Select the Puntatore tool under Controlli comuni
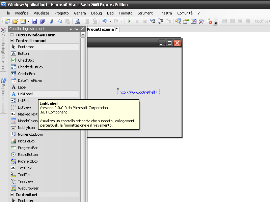 coord(45,47)
